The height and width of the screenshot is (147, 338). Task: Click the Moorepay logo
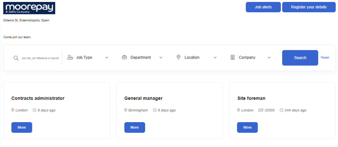pyautogui.click(x=29, y=8)
